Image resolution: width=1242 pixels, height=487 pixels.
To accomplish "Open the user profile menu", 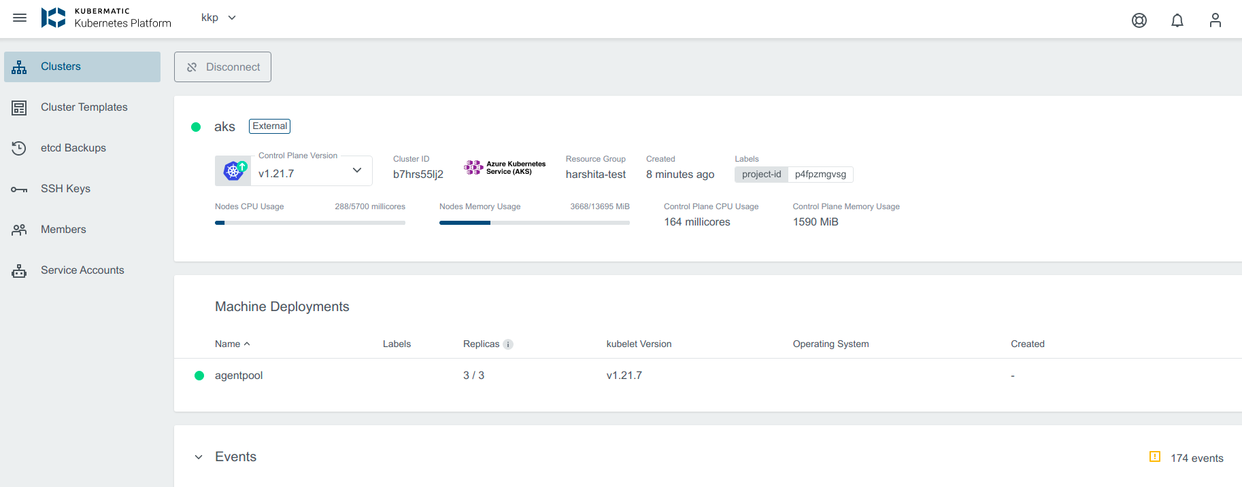I will click(x=1215, y=20).
